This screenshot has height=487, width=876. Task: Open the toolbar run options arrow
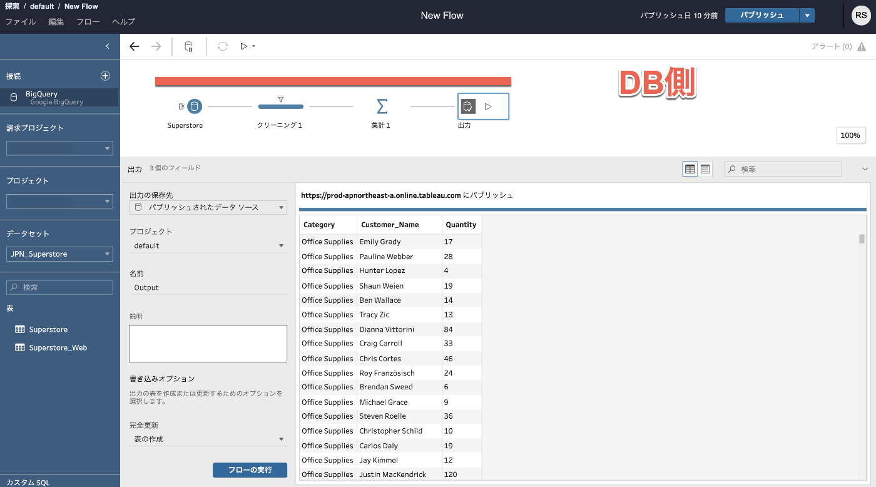pyautogui.click(x=253, y=46)
